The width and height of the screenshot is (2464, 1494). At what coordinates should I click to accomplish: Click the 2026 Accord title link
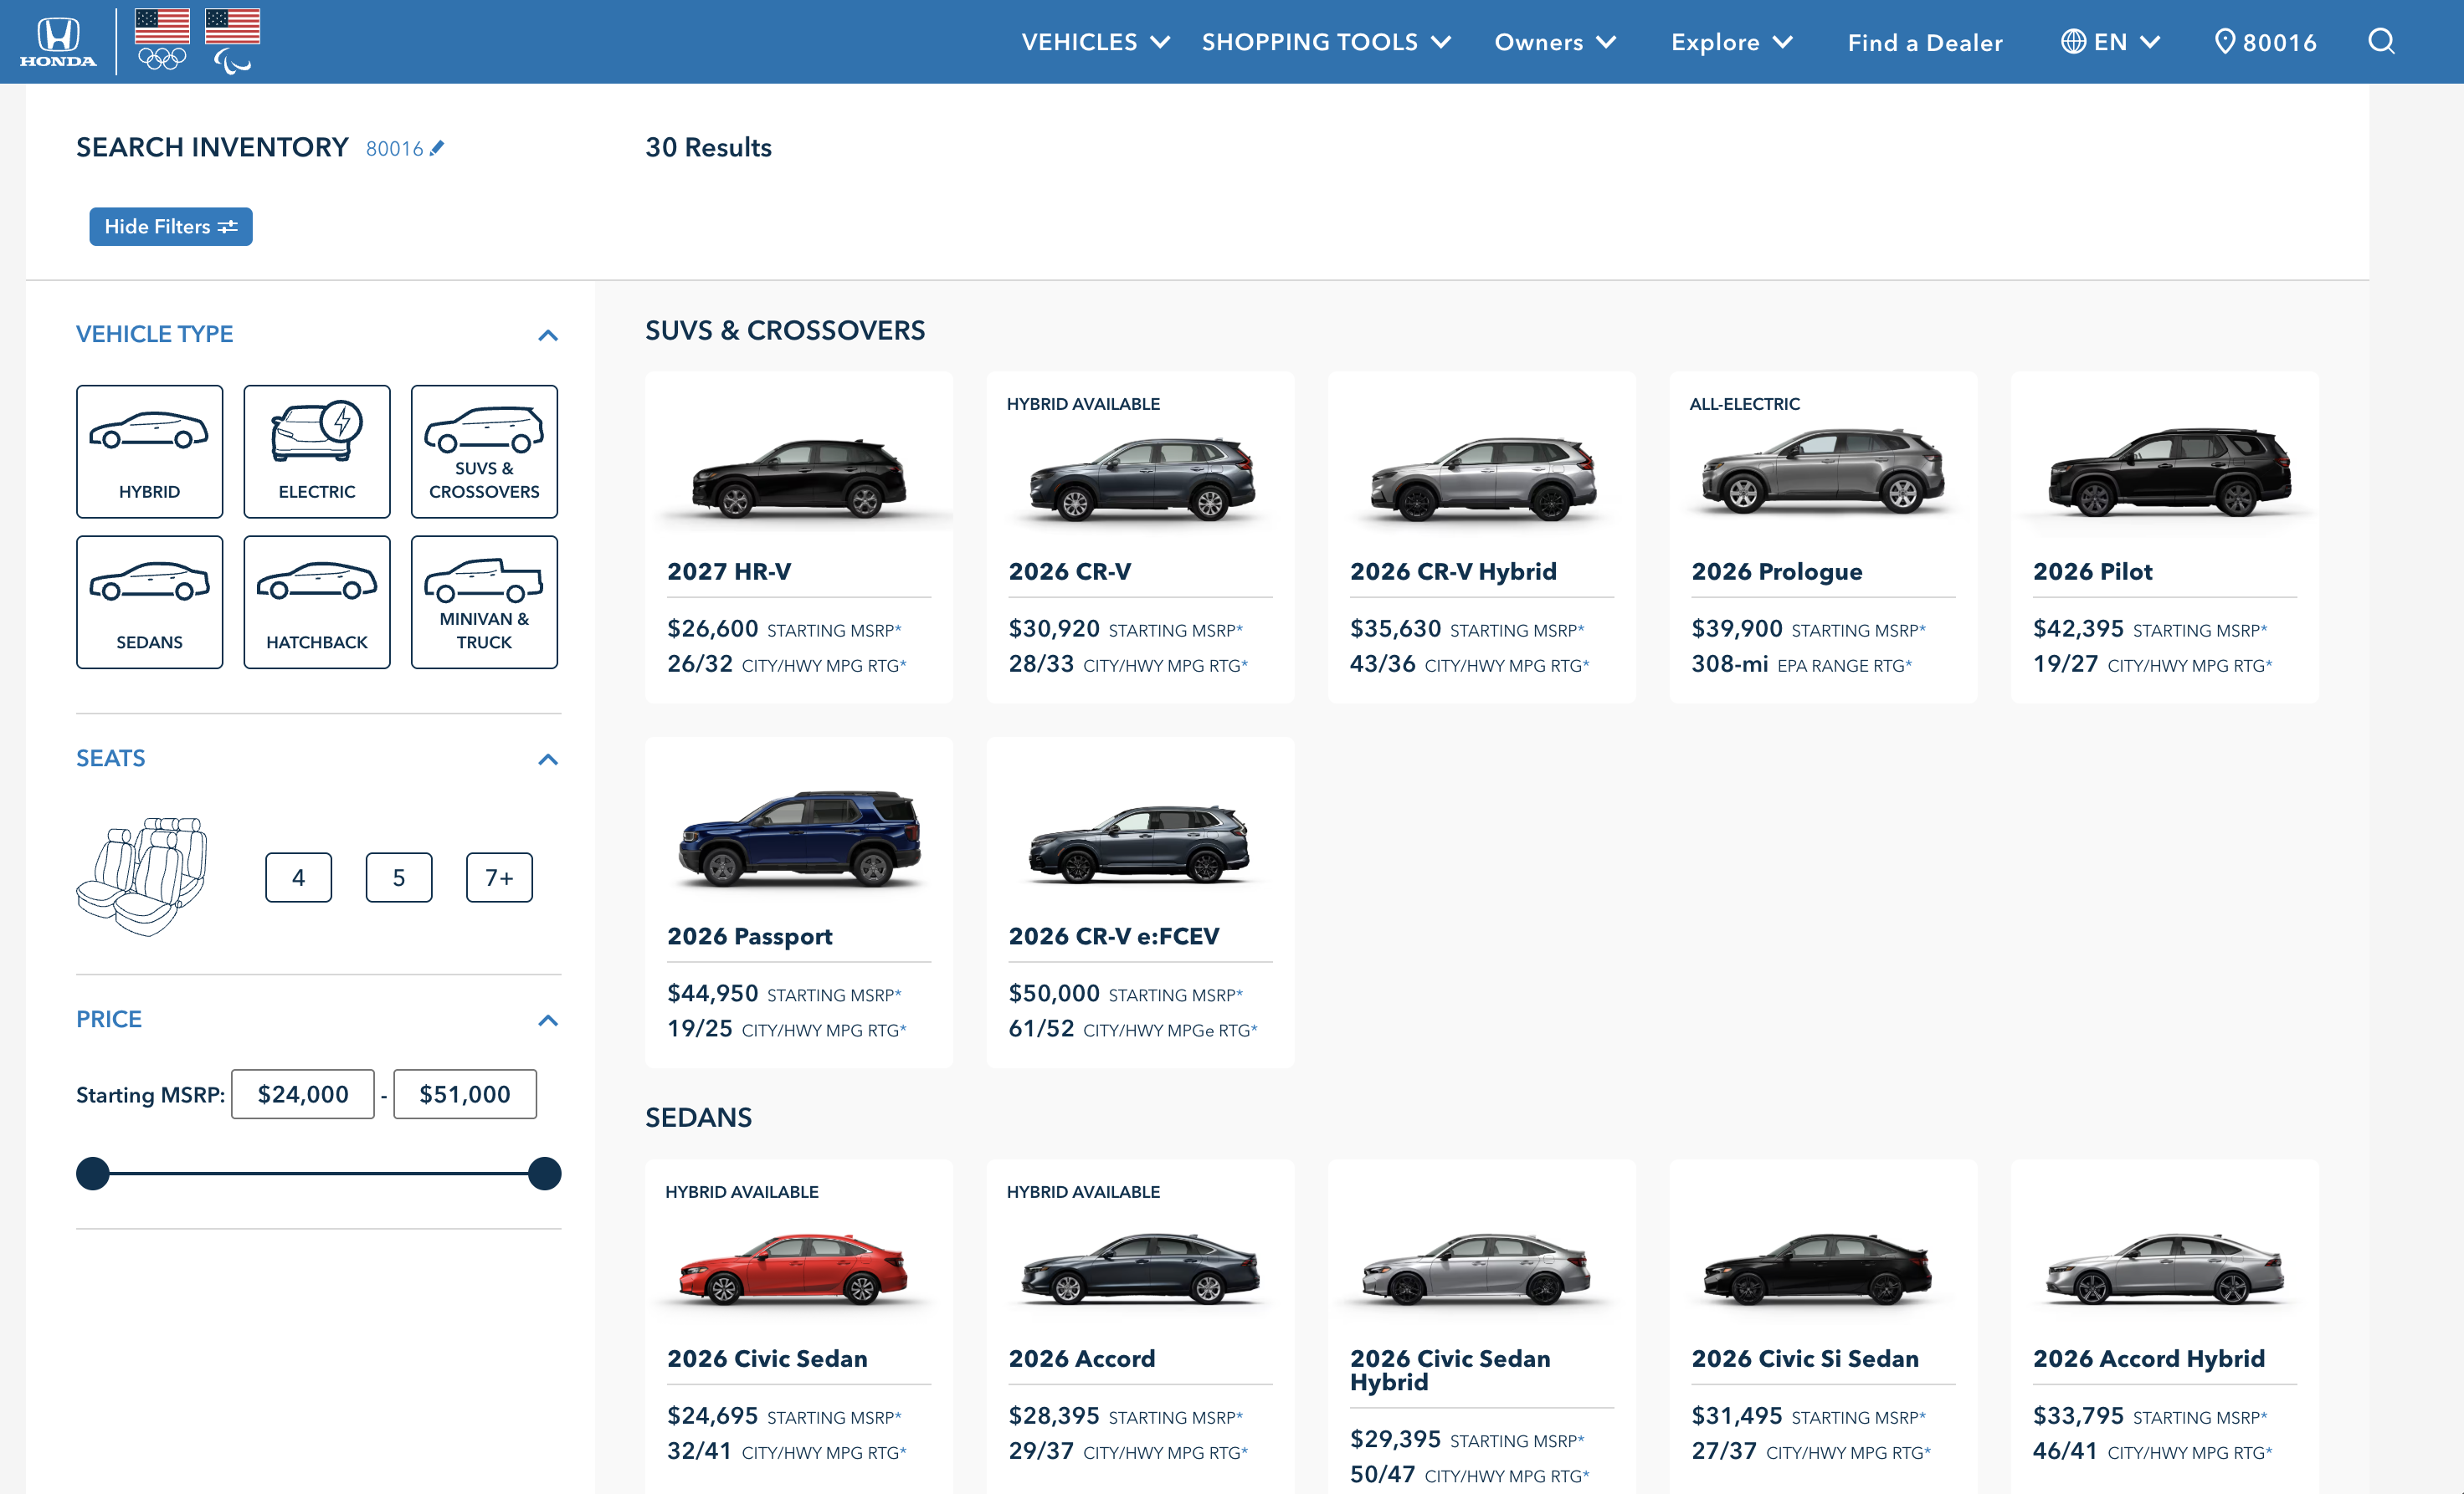[1082, 1359]
